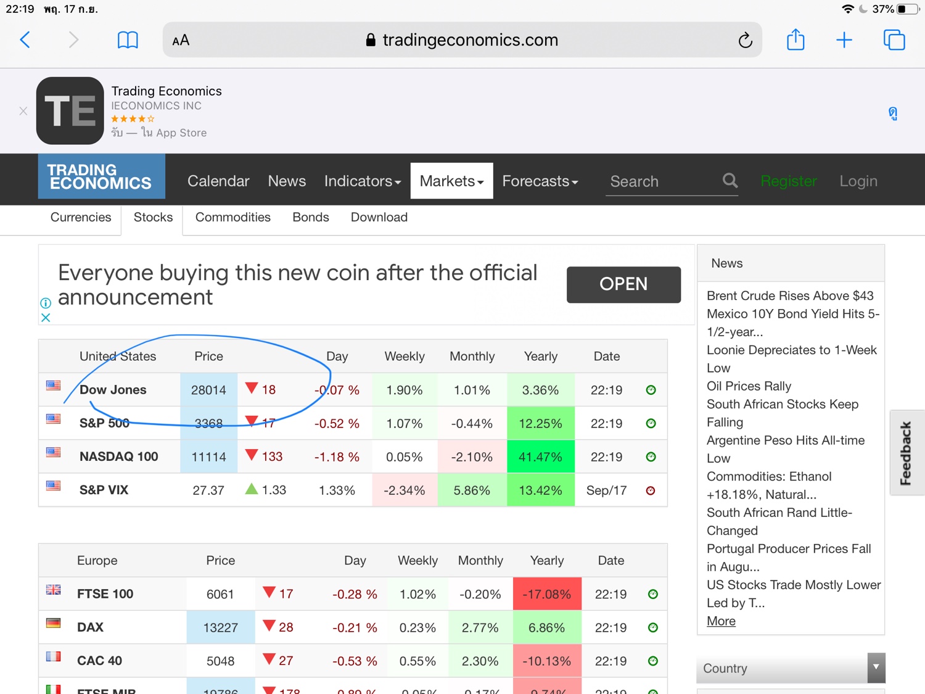Read 'Brent Crude Rises Above $43' news

pos(790,295)
